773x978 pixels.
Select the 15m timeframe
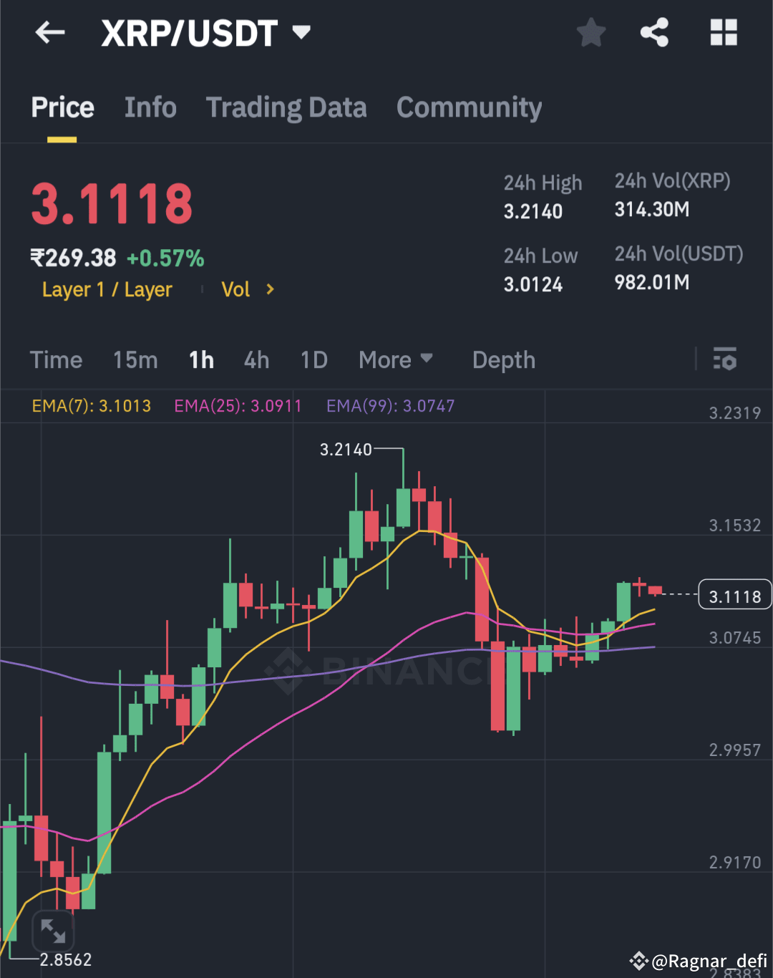click(135, 360)
